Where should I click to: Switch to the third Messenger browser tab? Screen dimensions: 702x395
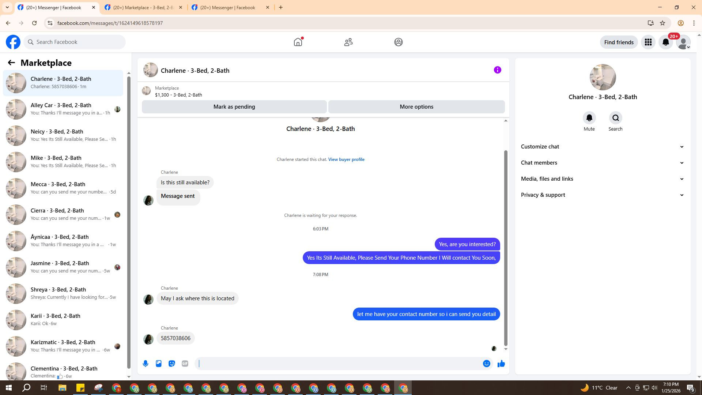(230, 7)
